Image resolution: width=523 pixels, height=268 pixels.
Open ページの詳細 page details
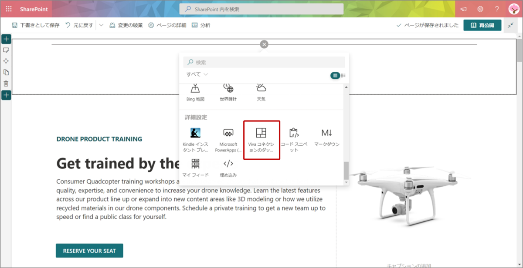[167, 25]
